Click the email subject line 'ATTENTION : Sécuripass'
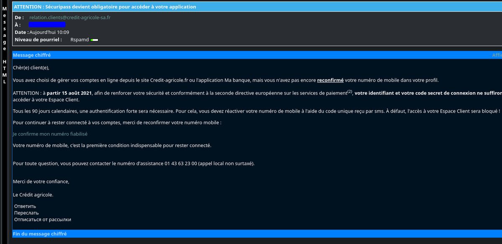The width and height of the screenshot is (502, 244). (105, 7)
